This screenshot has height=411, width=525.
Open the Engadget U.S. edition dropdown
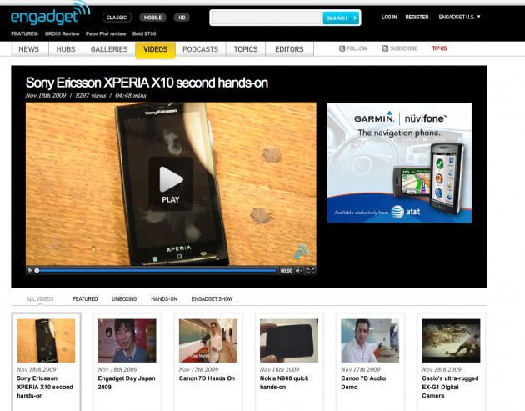459,17
